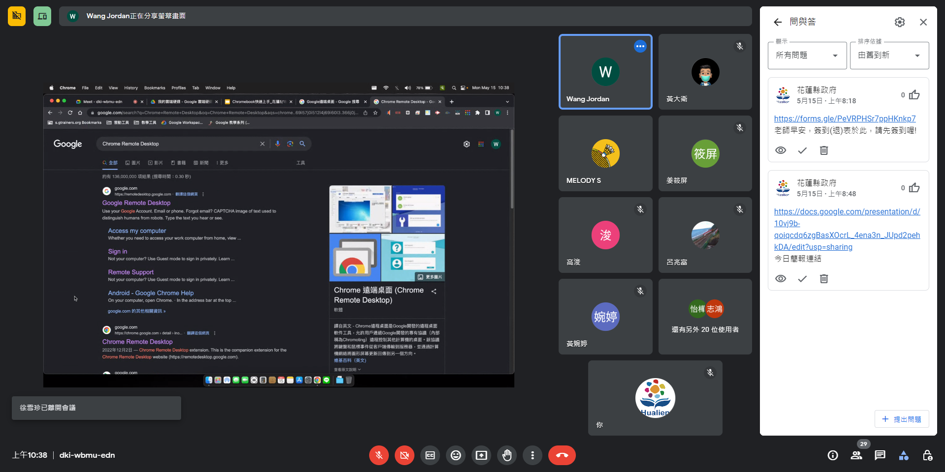Hang up with the red leave call button
This screenshot has width=945, height=472.
click(562, 455)
